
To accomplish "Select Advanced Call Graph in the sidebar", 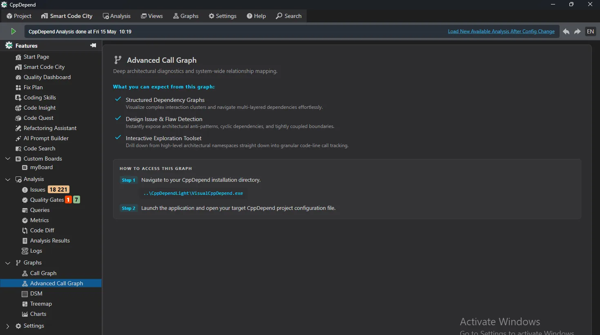I will 51,283.
